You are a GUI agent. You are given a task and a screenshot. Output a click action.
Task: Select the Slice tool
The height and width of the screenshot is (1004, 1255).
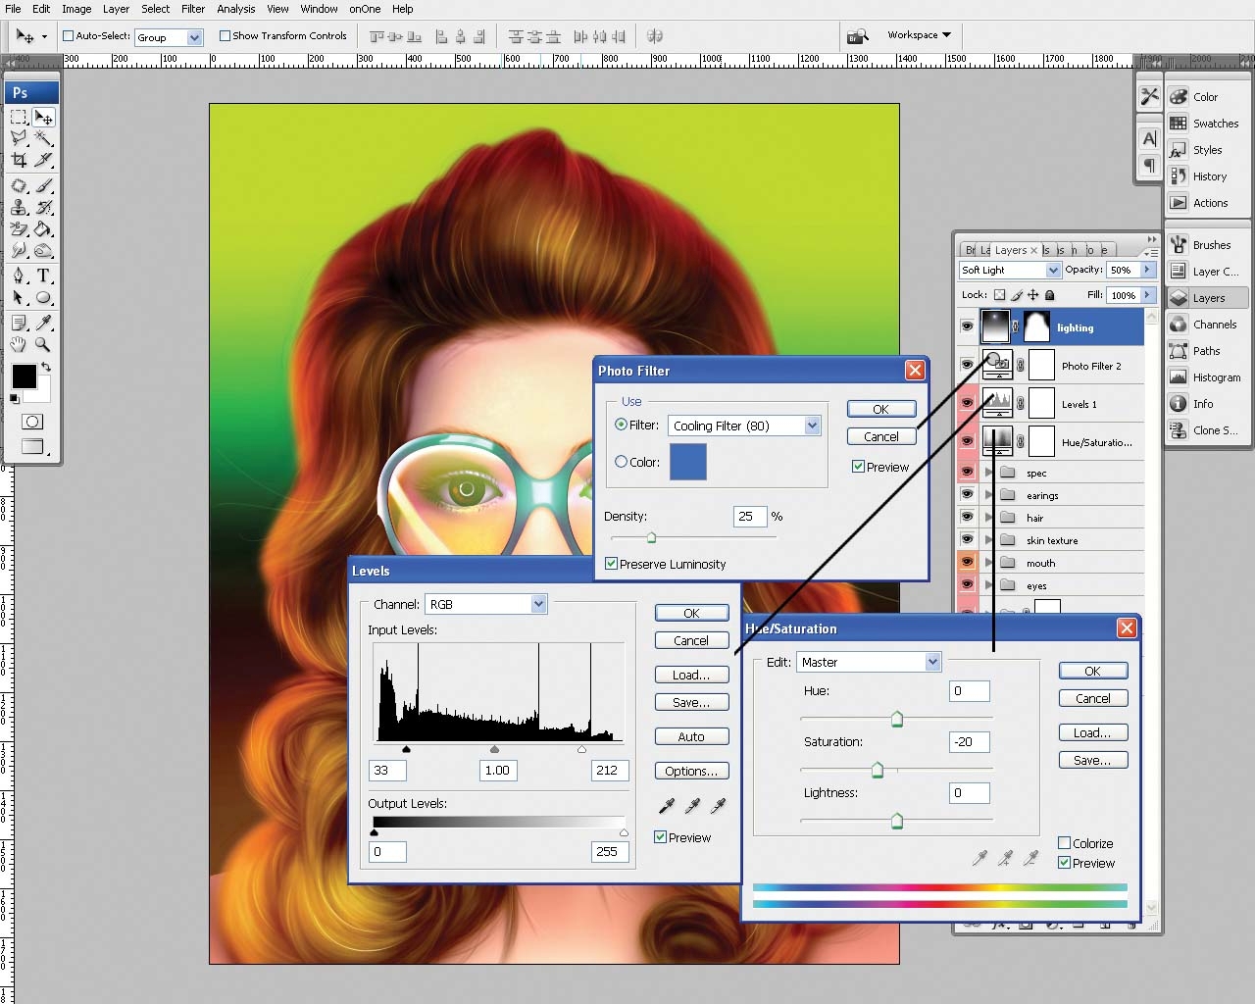pos(43,160)
